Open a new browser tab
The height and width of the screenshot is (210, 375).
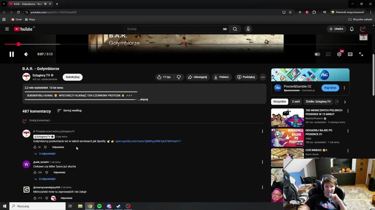pos(57,4)
